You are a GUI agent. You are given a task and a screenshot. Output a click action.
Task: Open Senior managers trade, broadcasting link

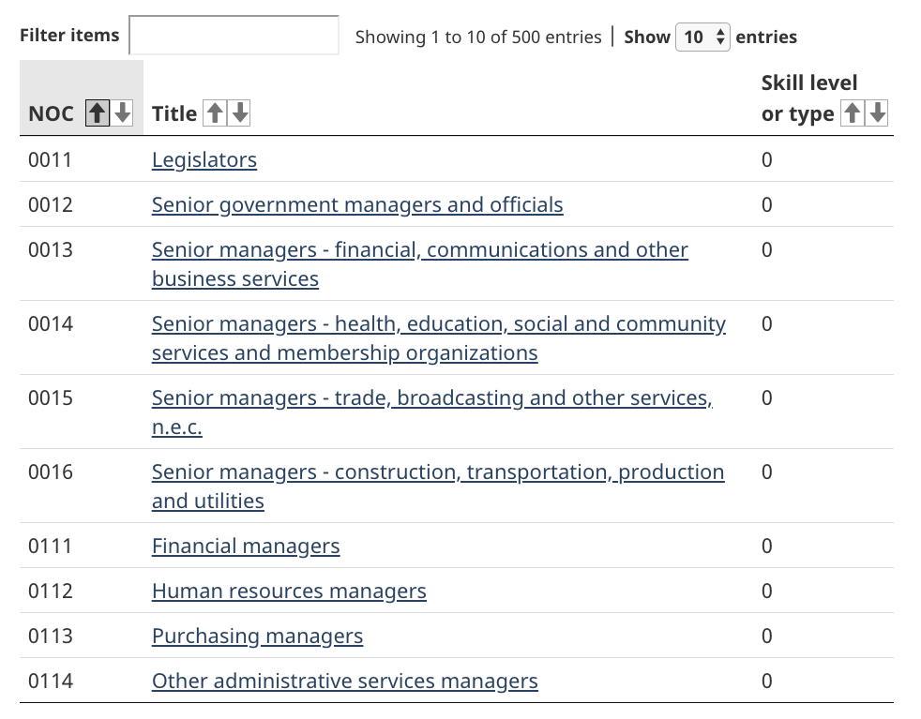click(x=431, y=398)
